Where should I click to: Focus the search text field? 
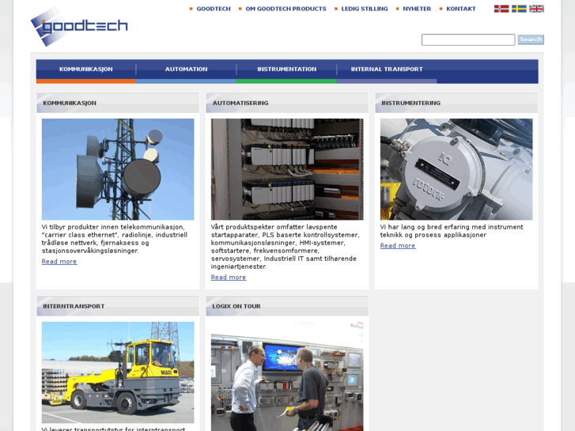[x=468, y=40]
